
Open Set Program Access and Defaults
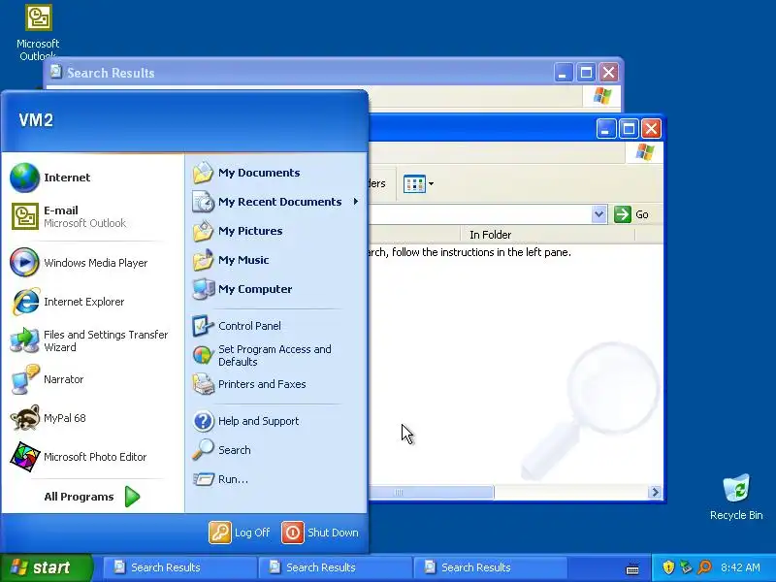pos(276,355)
